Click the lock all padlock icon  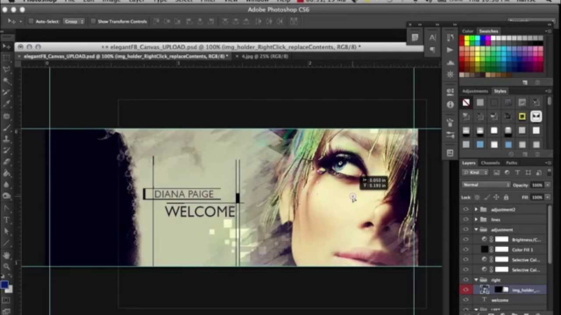506,197
